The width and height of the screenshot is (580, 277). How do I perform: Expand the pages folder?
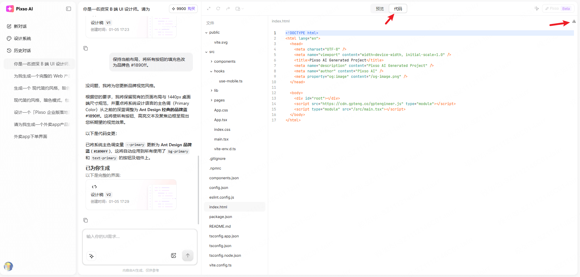click(x=211, y=100)
